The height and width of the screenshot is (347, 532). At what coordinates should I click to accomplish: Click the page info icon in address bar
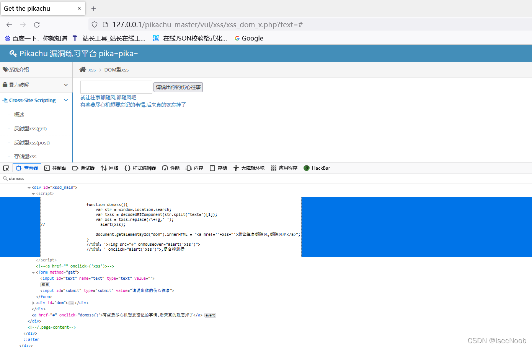[105, 24]
